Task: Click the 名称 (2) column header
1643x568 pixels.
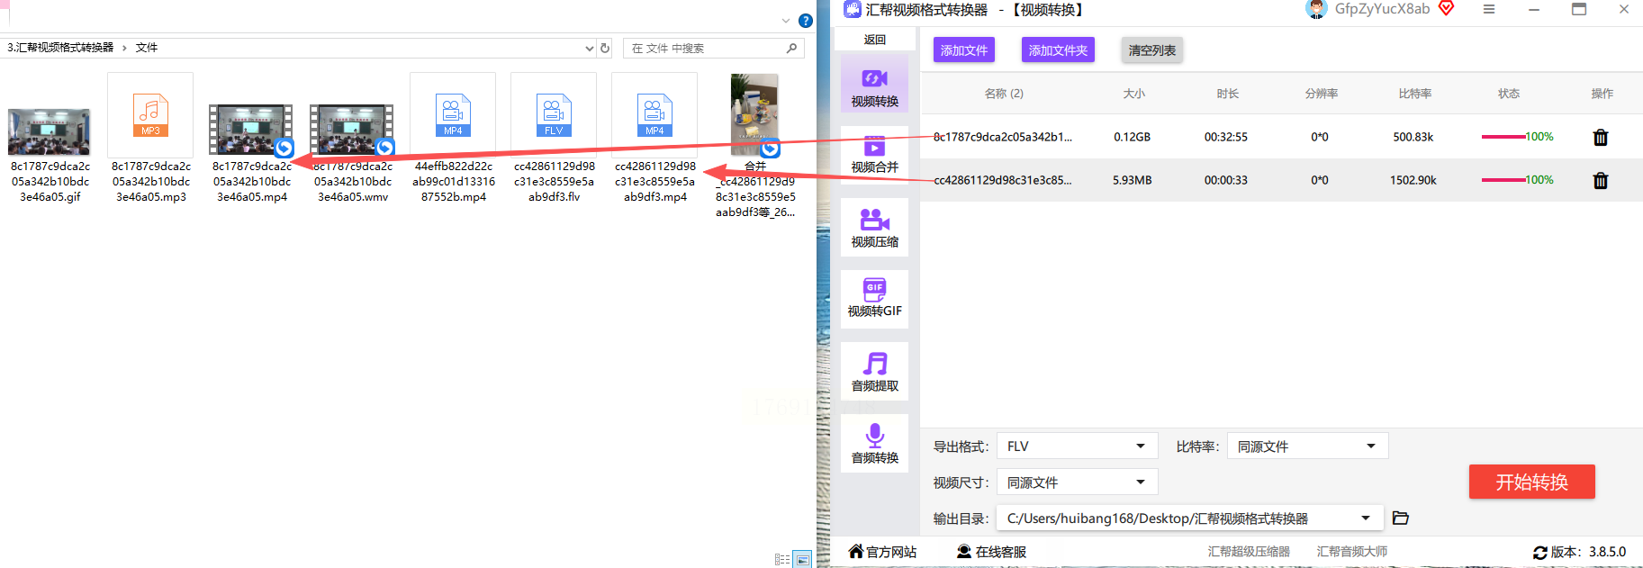Action: click(1004, 94)
